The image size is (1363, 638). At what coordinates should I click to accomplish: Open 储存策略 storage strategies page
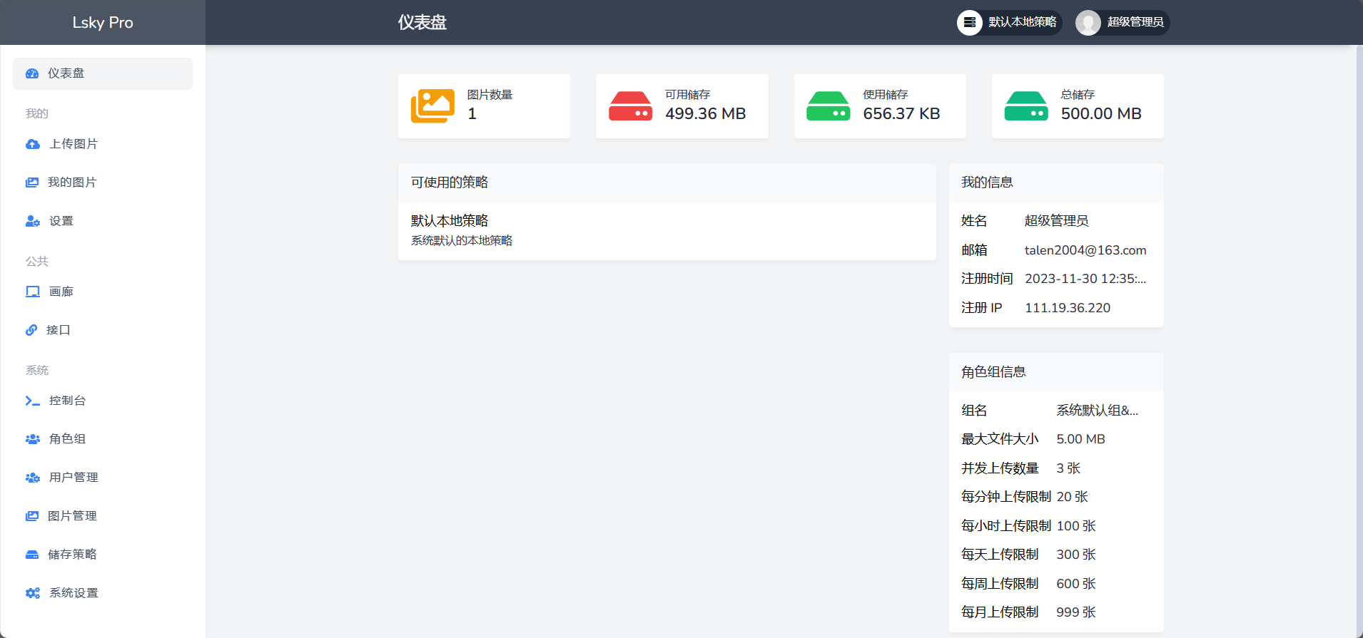pyautogui.click(x=72, y=555)
